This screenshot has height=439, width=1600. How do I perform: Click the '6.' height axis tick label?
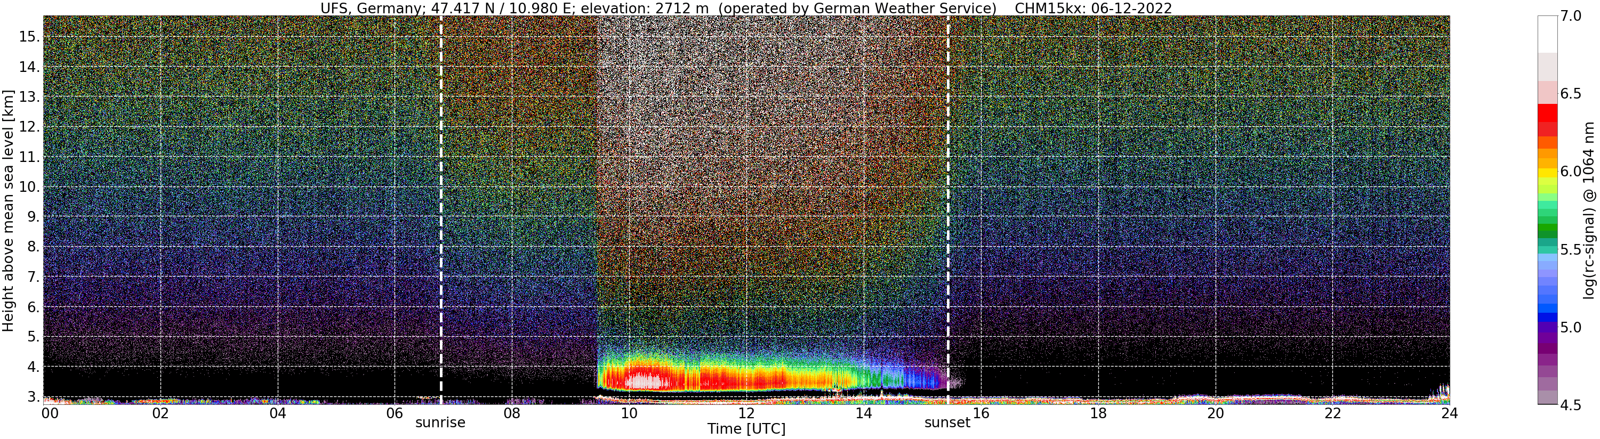tap(33, 307)
